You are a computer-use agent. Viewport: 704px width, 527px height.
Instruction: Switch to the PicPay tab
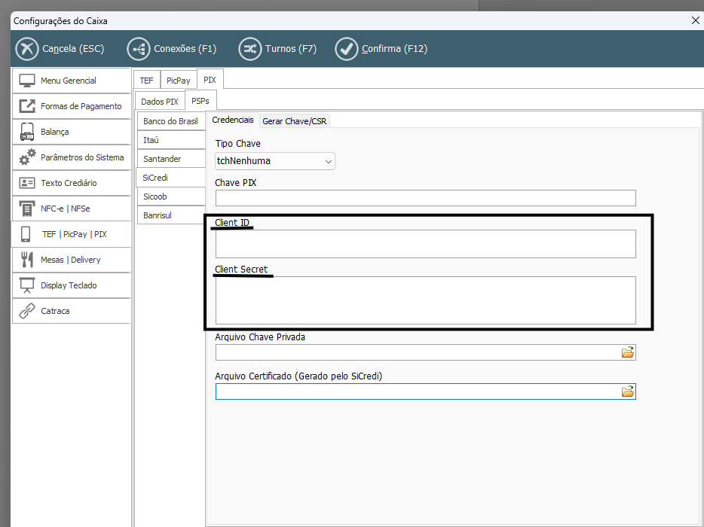(178, 80)
